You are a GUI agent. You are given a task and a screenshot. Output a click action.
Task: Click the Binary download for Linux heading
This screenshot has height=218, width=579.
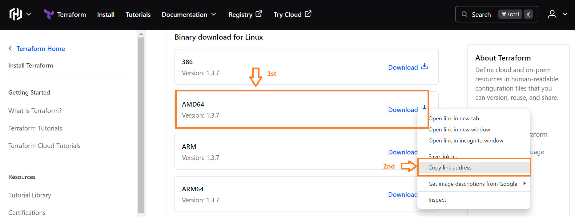[219, 37]
